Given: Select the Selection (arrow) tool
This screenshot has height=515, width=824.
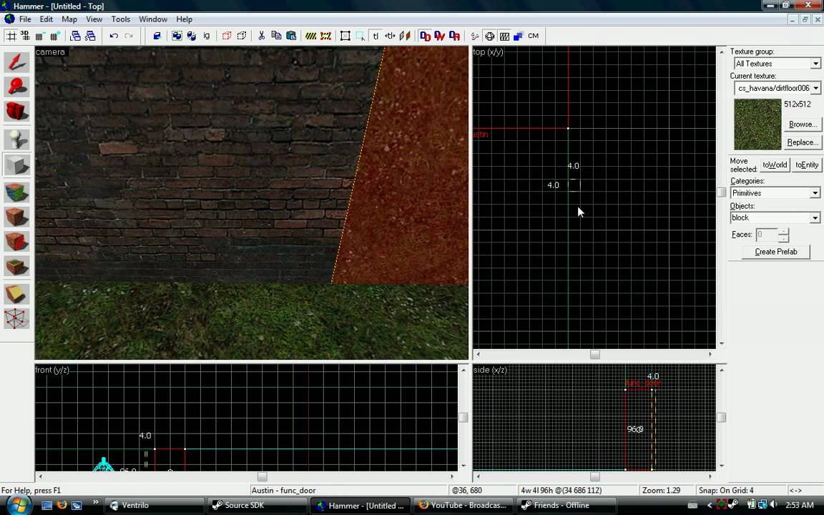Looking at the screenshot, I should pos(17,62).
